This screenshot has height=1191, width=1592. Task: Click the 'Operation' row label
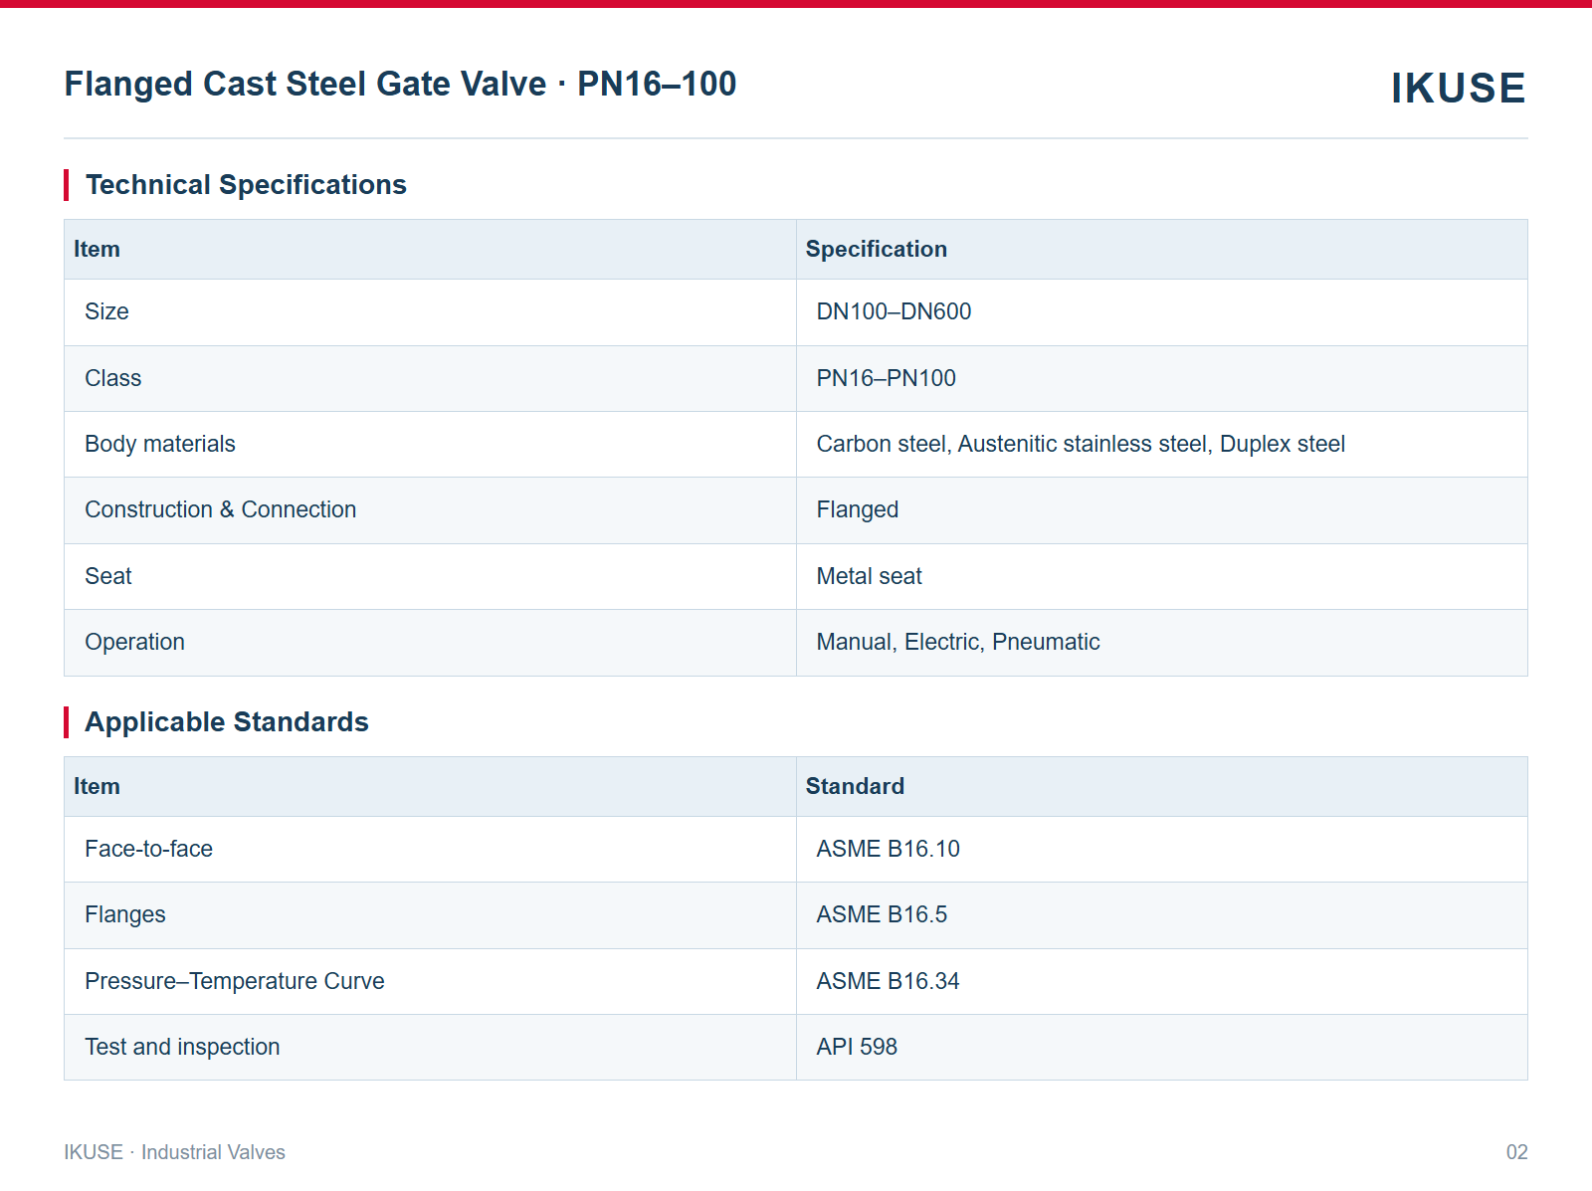[x=135, y=643]
